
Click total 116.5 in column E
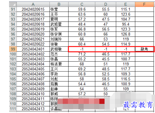point(125,79)
